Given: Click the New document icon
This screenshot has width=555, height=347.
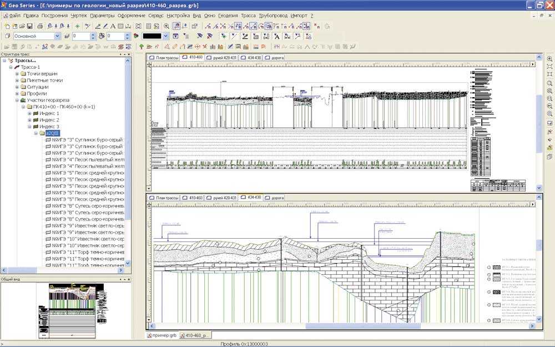Looking at the screenshot, I should (x=6, y=26).
